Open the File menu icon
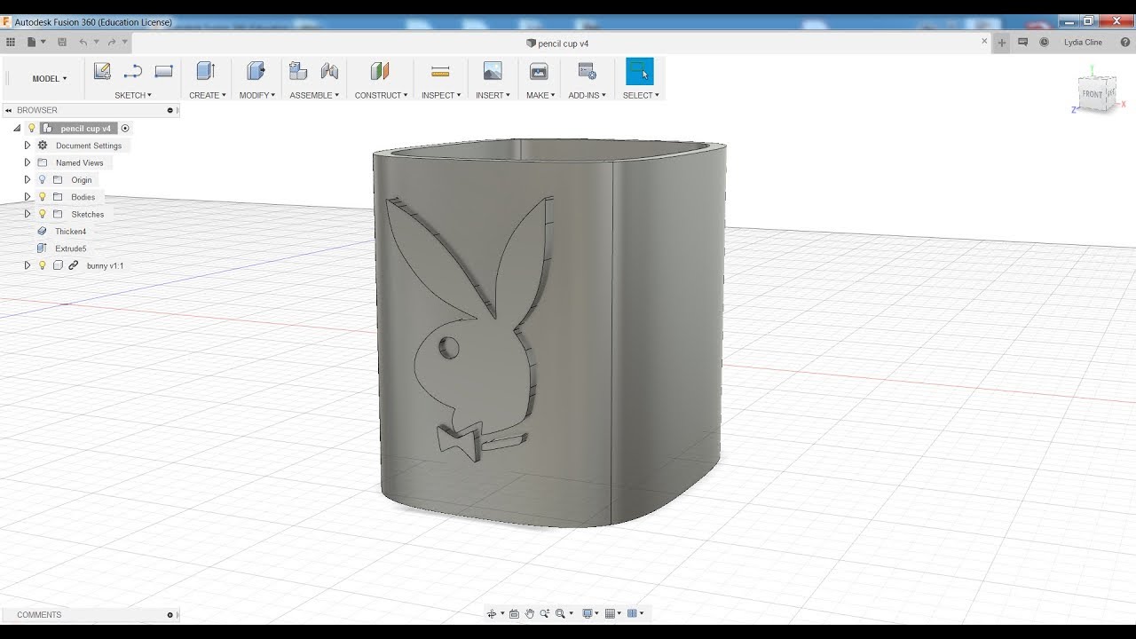Screen dimensions: 1136x639 [32, 42]
